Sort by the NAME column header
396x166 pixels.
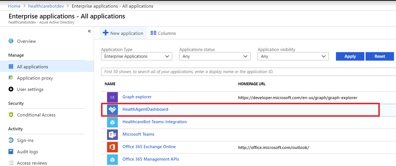[x=110, y=84]
